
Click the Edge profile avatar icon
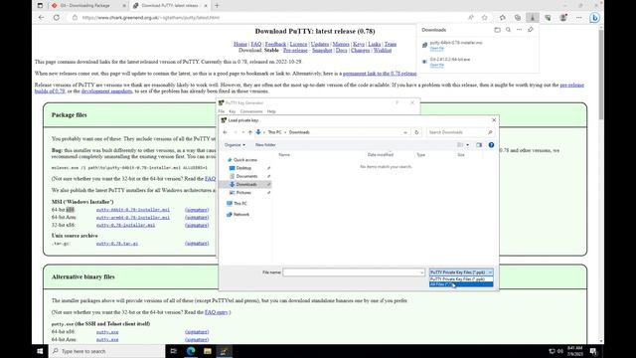[563, 18]
